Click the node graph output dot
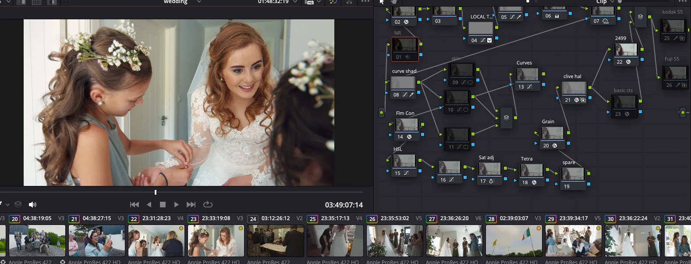691x264 pixels. pos(683,113)
